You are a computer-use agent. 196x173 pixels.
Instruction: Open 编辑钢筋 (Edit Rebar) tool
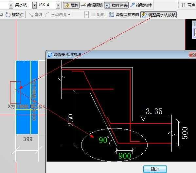tap(92, 5)
